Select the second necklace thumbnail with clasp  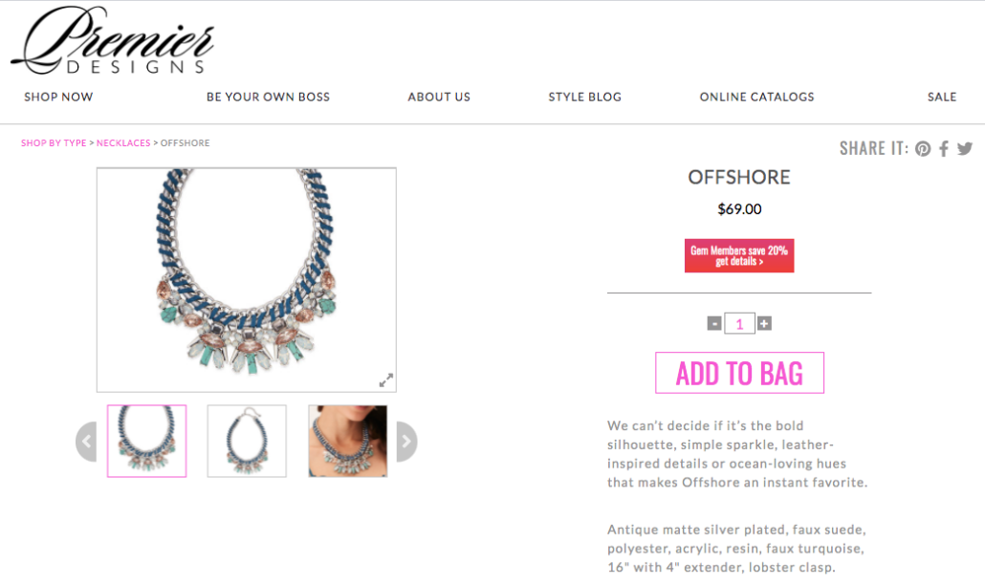click(x=247, y=441)
